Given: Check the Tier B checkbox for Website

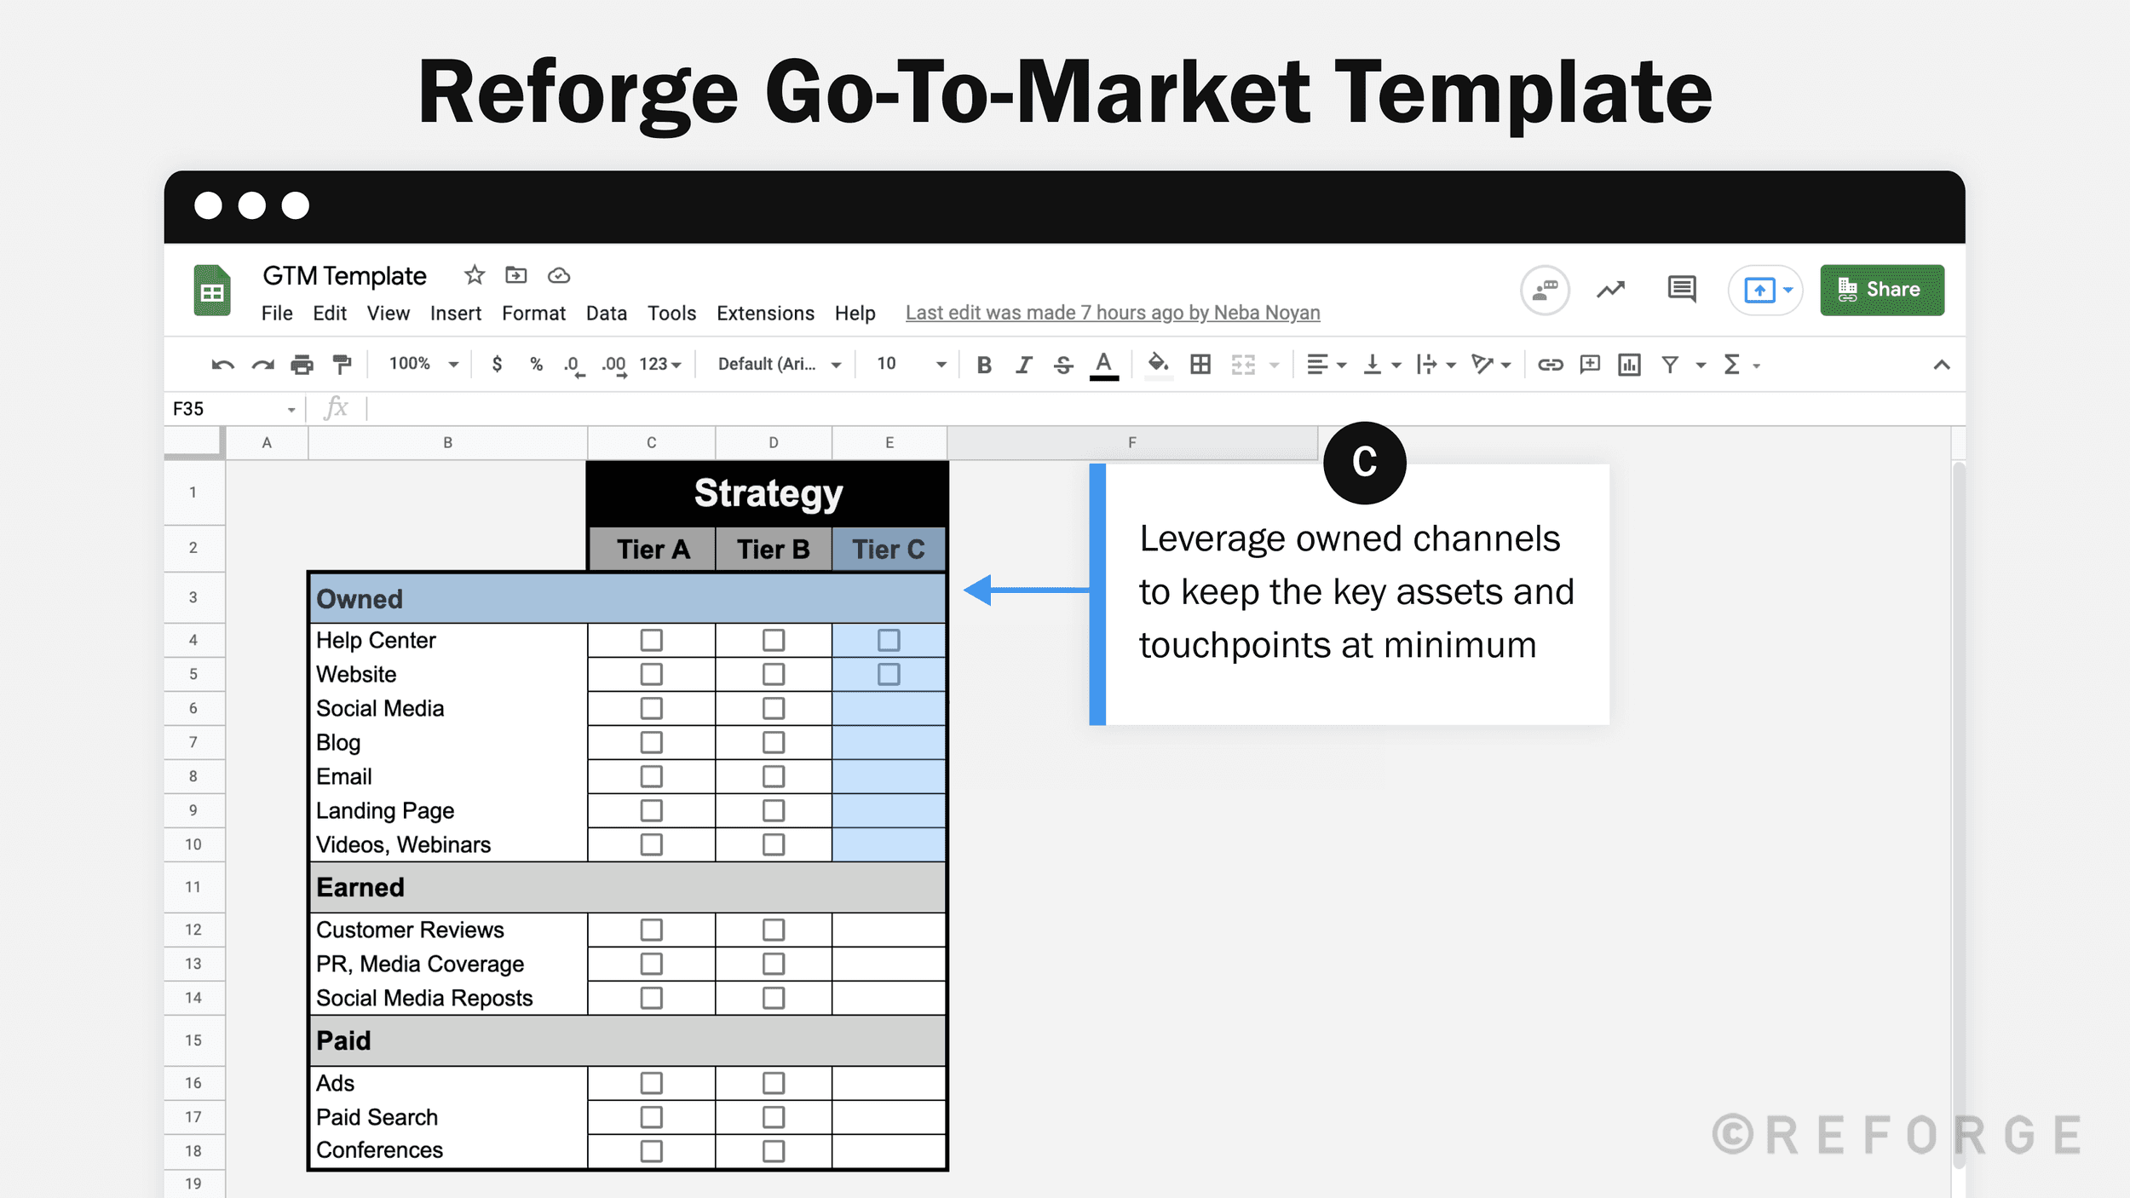Looking at the screenshot, I should (x=773, y=674).
